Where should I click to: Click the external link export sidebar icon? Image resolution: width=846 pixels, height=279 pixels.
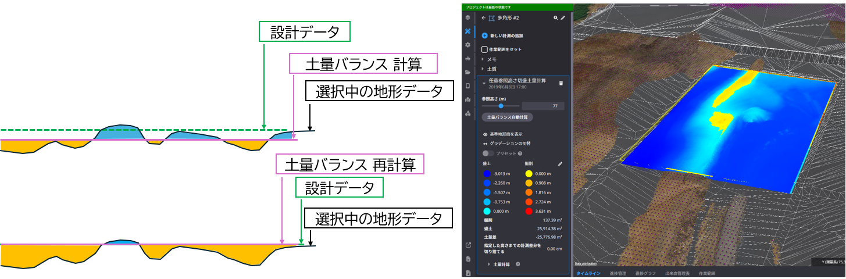468,245
